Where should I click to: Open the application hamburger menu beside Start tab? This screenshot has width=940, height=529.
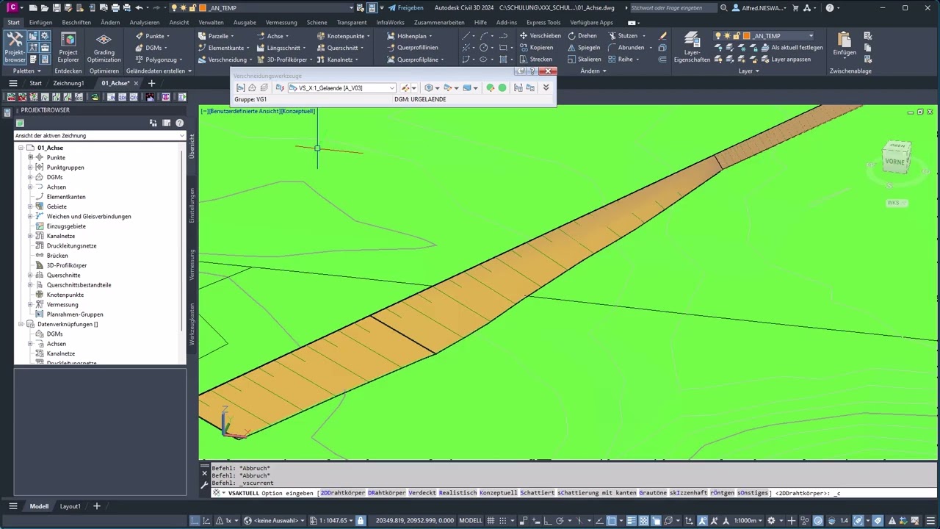click(12, 83)
